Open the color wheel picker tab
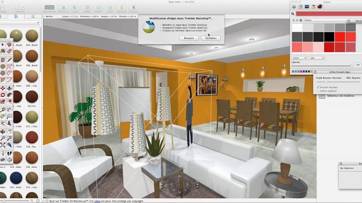 pos(294,7)
